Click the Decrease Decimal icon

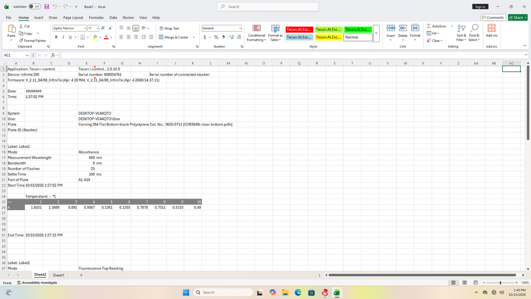pyautogui.click(x=239, y=37)
